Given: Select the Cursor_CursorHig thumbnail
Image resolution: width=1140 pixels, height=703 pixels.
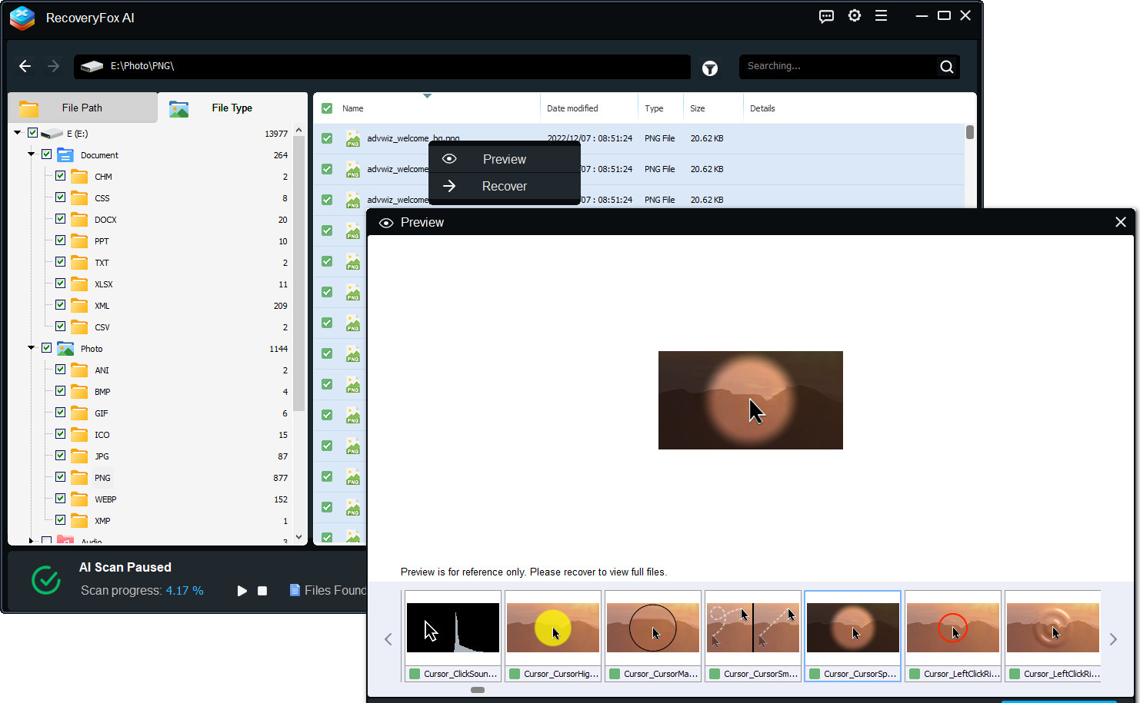Looking at the screenshot, I should [552, 628].
